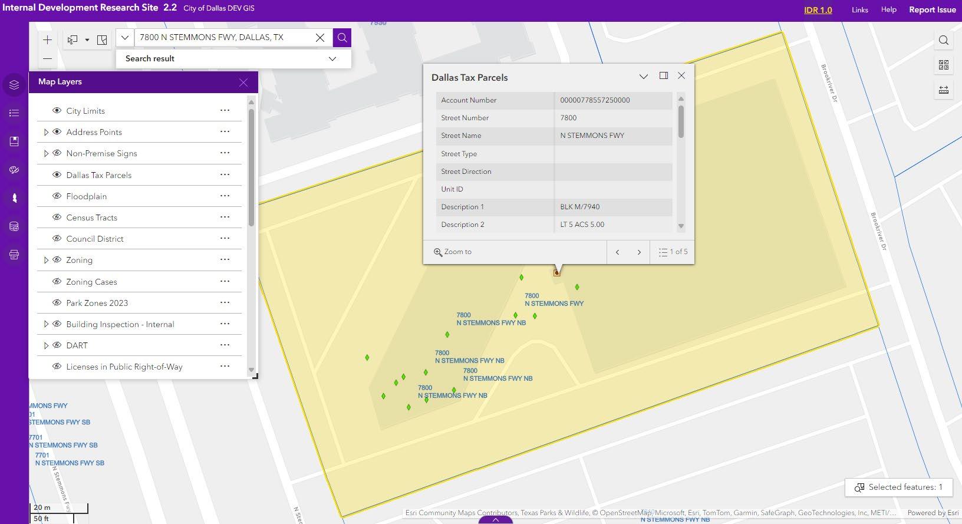
Task: Open the street view person icon
Action: (x=14, y=198)
